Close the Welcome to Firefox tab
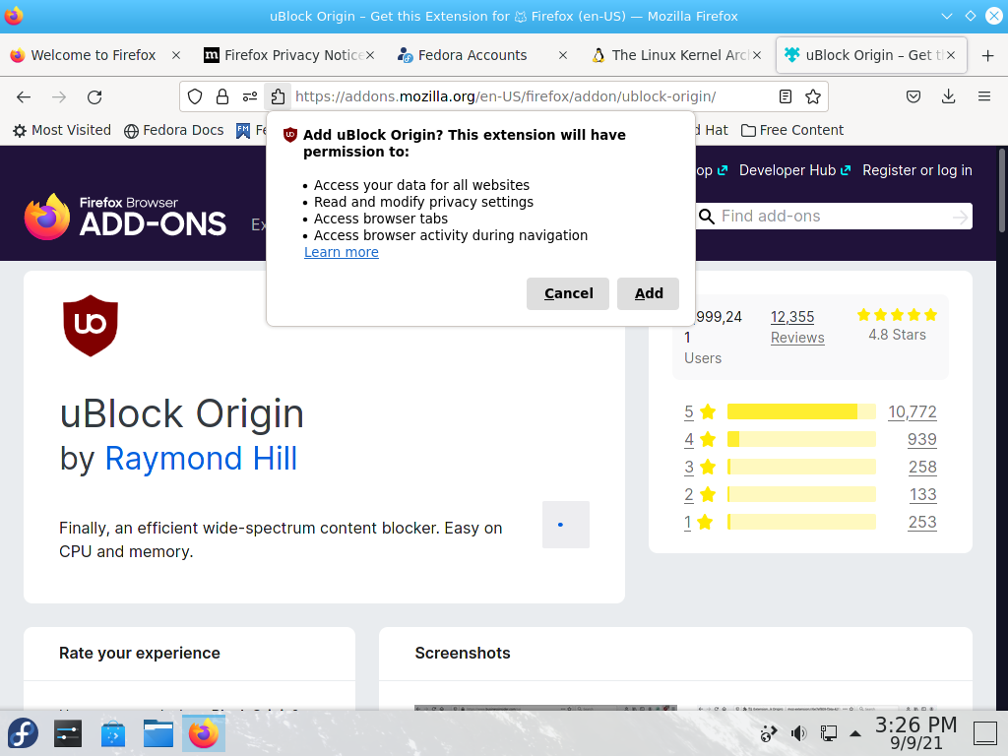The width and height of the screenshot is (1008, 756). [176, 56]
